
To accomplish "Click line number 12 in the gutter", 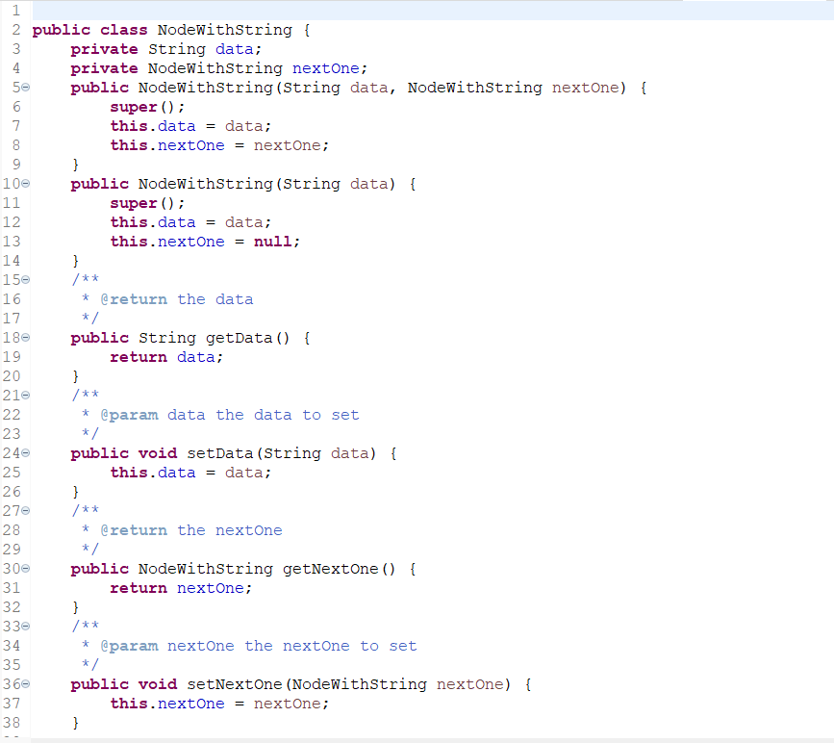I will [x=13, y=221].
